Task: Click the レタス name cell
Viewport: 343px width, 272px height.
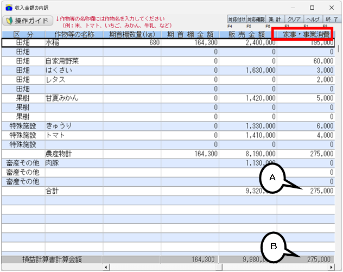Action: [x=74, y=80]
